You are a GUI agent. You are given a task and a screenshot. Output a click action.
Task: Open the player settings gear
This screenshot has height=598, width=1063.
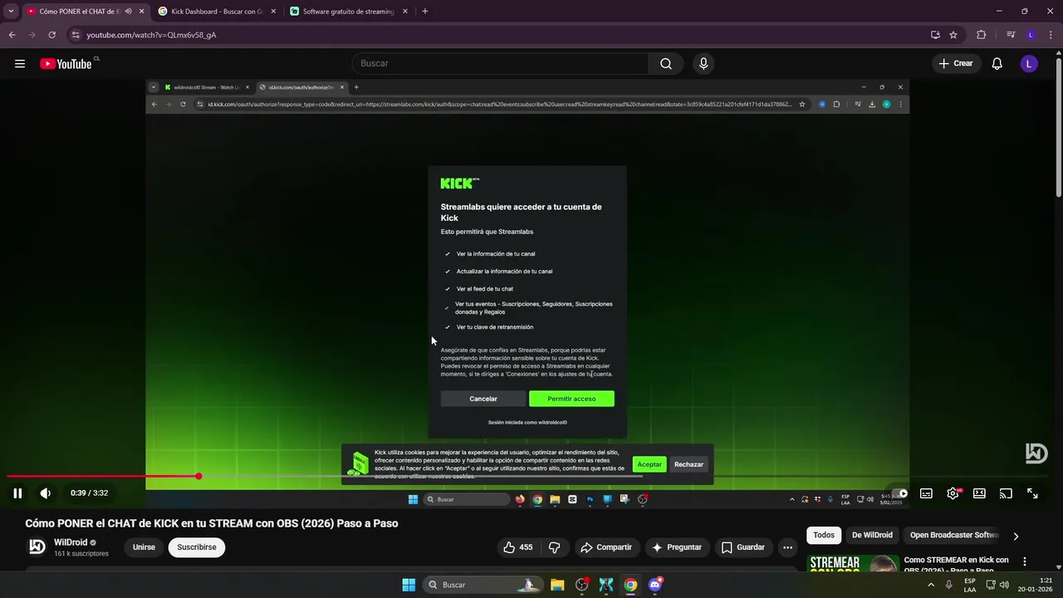pos(953,493)
